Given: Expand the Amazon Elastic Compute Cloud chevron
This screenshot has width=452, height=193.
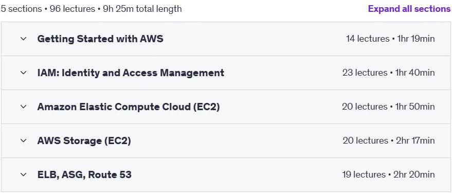Looking at the screenshot, I should click(23, 107).
